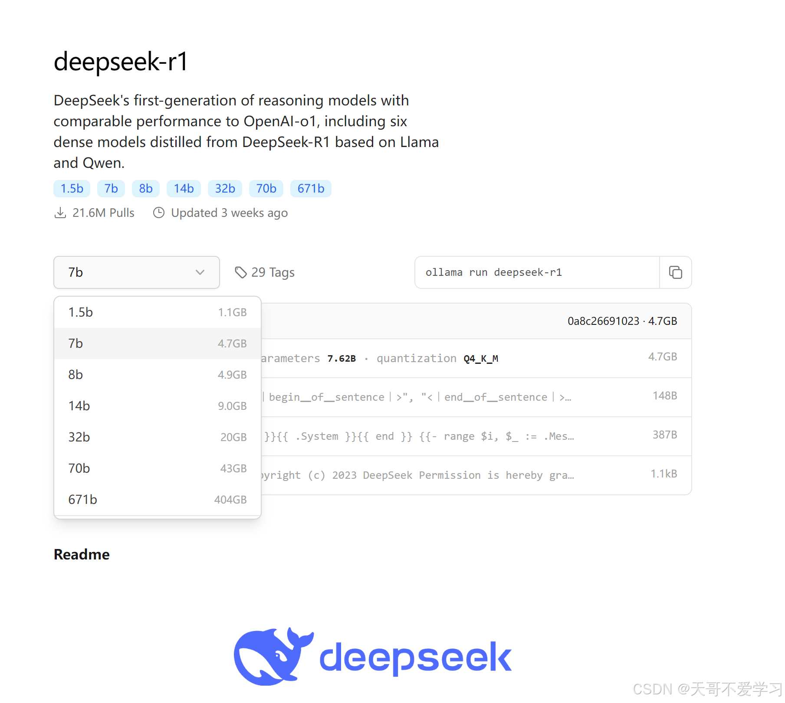Click the 148B size value

tap(665, 396)
